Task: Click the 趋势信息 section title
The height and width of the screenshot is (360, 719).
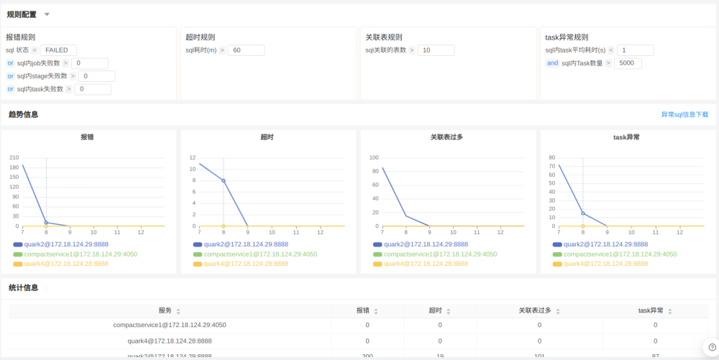Action: pyautogui.click(x=24, y=114)
